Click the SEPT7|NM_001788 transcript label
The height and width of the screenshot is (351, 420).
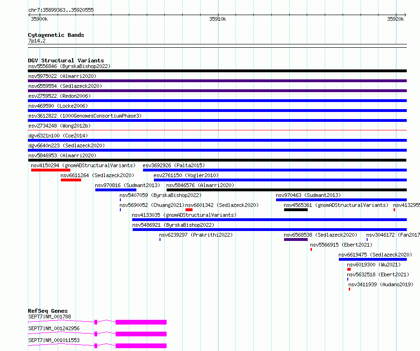50,317
